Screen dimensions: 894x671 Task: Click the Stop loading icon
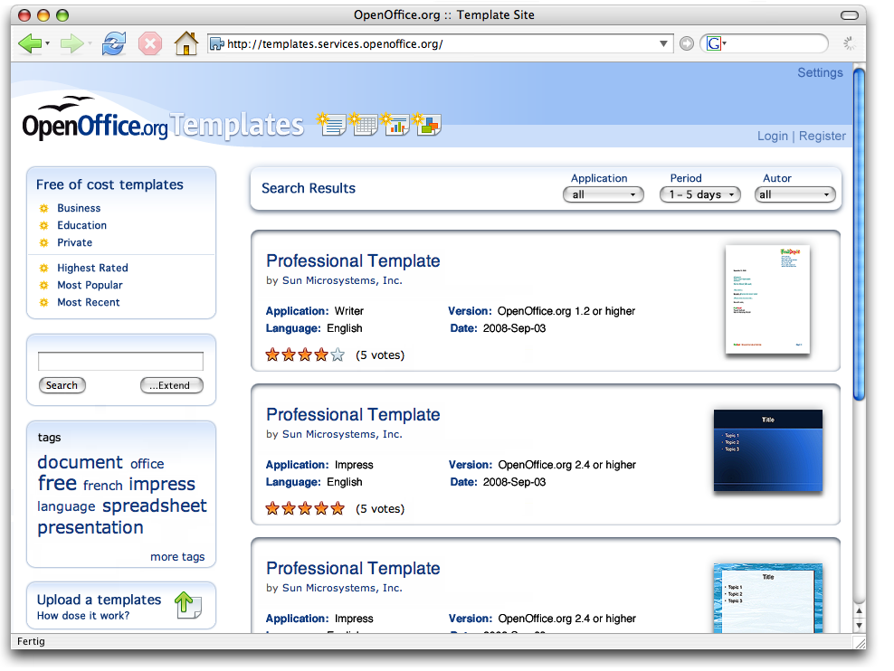click(x=150, y=43)
